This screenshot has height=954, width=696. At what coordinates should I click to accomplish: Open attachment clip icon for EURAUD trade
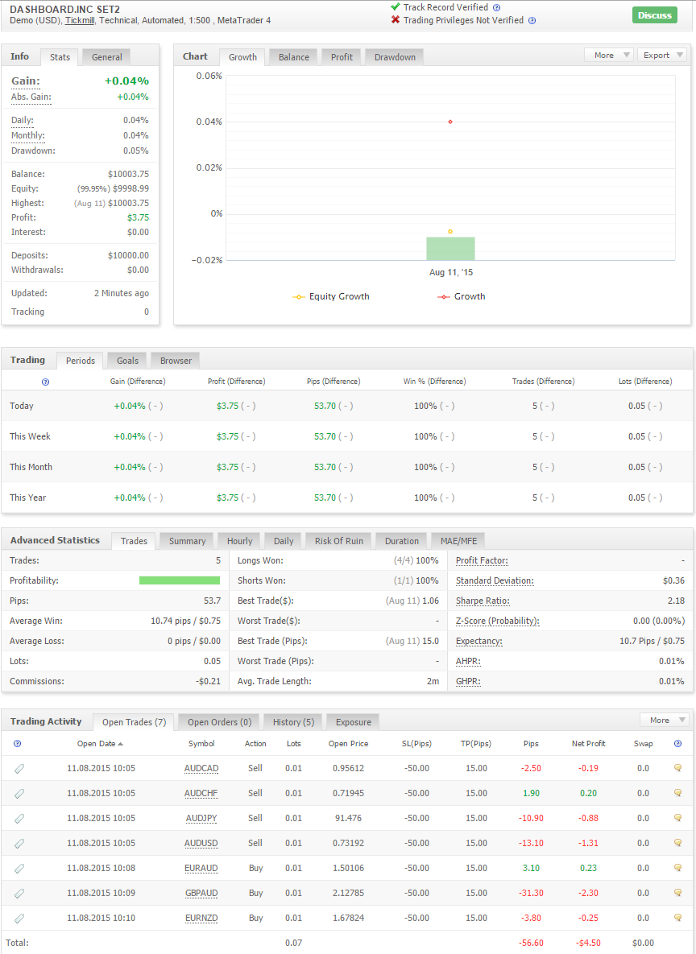[x=19, y=869]
